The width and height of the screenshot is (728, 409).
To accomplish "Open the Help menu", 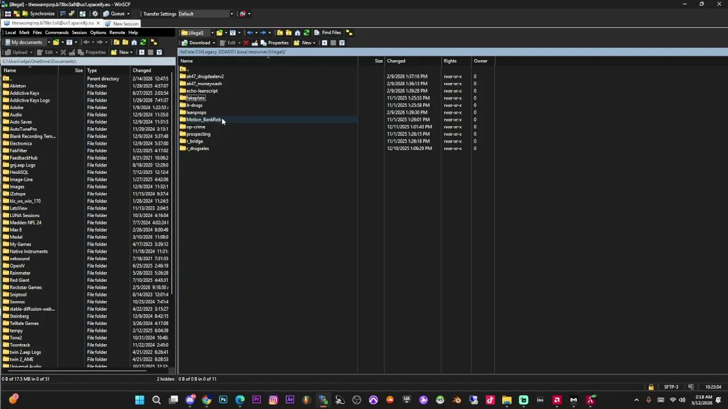I will [x=133, y=32].
